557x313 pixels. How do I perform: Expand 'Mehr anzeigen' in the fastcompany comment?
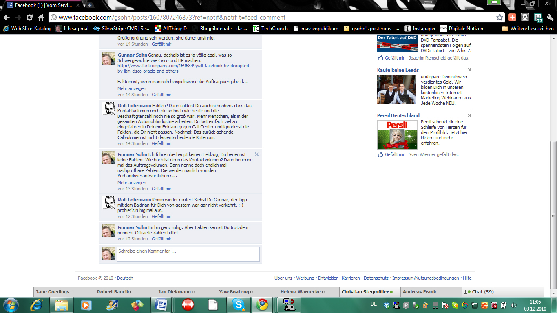coord(132,88)
